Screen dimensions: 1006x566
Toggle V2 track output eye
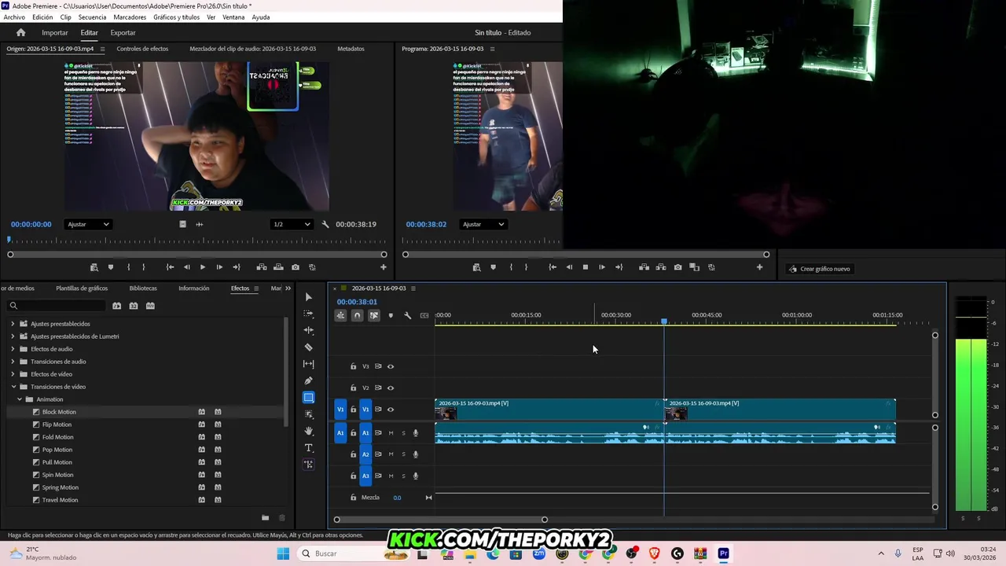point(391,388)
